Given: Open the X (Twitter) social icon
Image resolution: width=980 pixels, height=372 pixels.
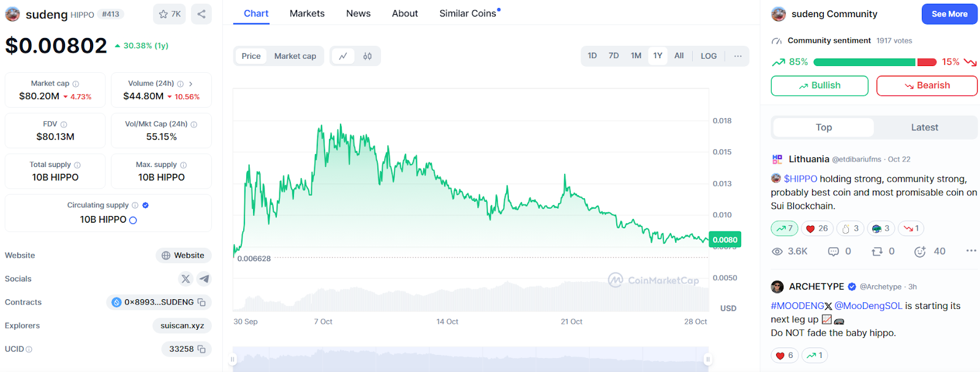Looking at the screenshot, I should coord(186,279).
